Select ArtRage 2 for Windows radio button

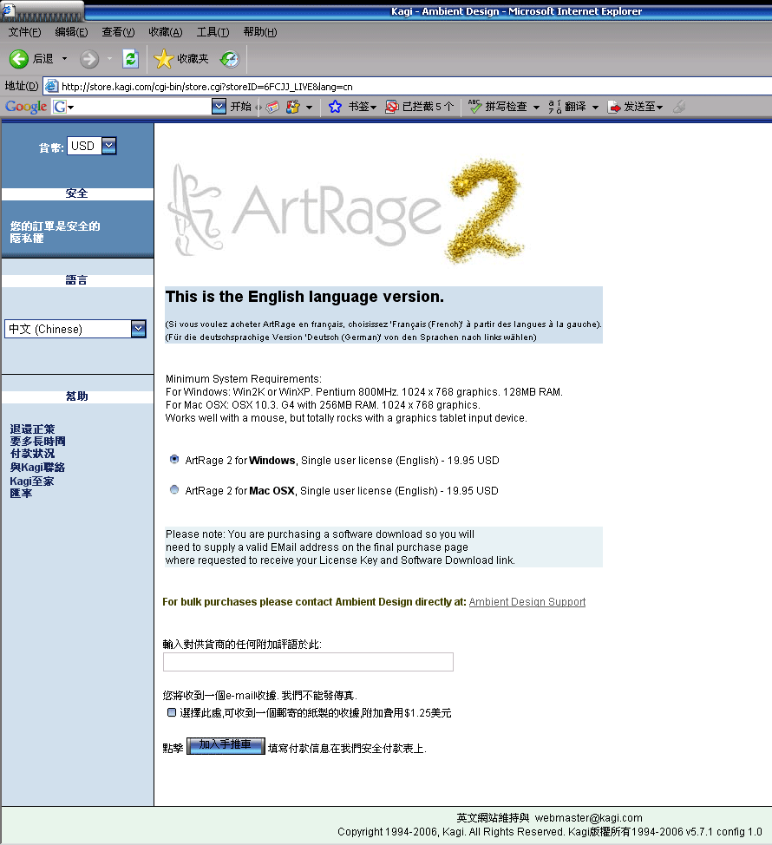[174, 459]
